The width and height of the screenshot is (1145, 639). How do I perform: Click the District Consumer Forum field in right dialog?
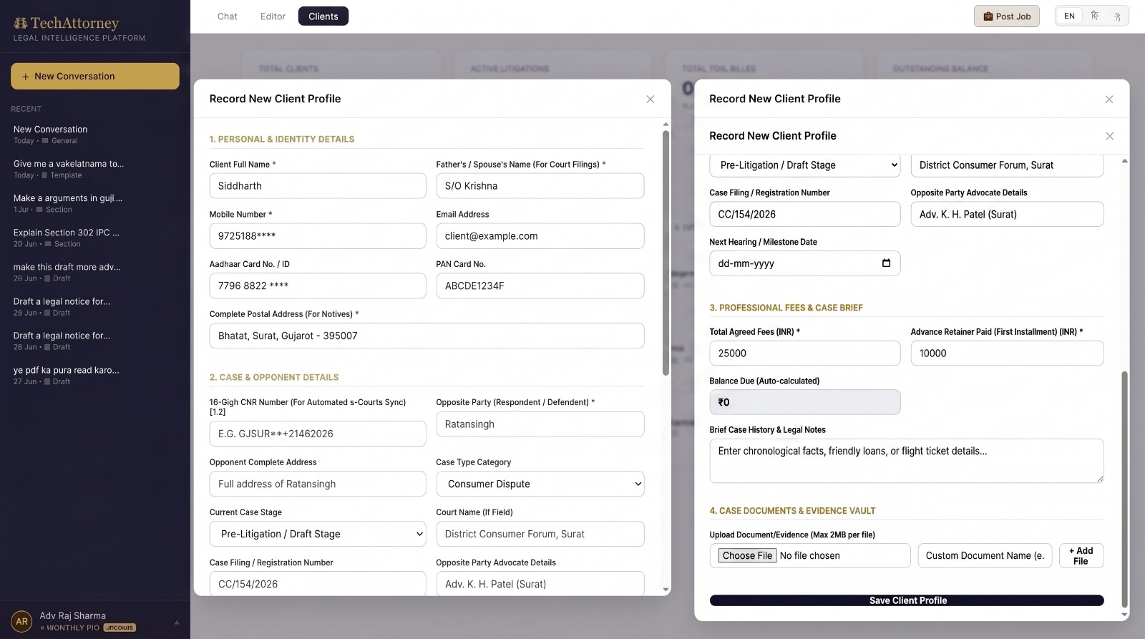[1007, 165]
